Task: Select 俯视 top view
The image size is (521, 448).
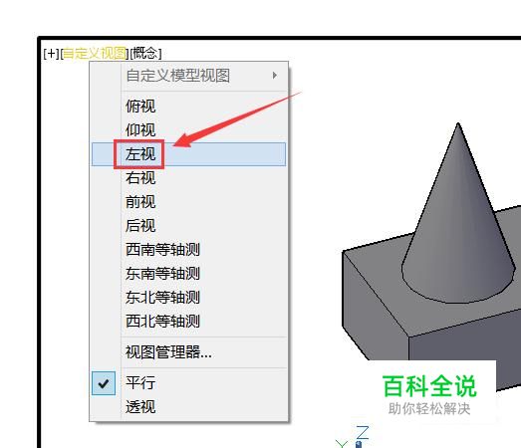Action: point(140,107)
